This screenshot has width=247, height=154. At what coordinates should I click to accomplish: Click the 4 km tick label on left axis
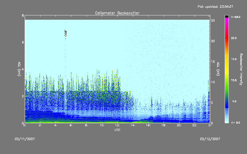coord(23,69)
